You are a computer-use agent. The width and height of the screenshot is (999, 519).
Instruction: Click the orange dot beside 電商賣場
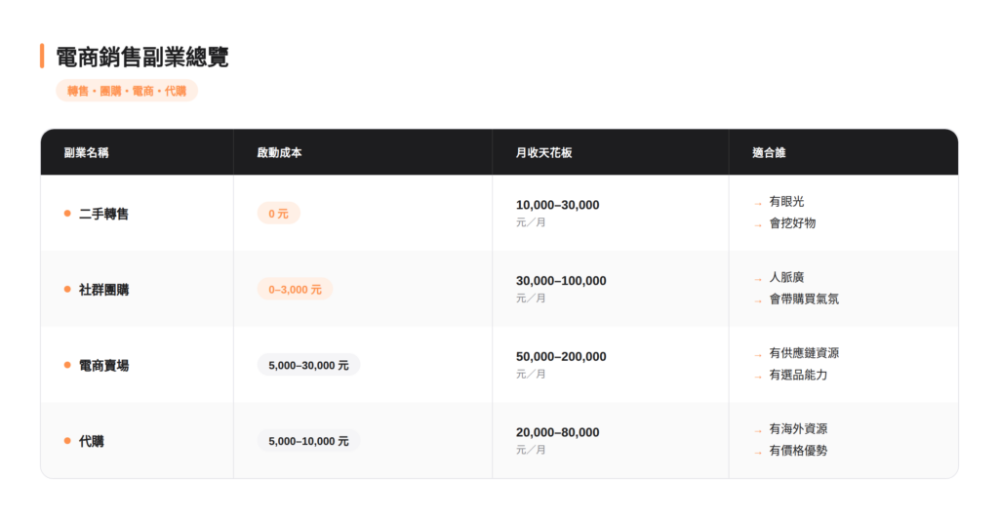click(67, 365)
